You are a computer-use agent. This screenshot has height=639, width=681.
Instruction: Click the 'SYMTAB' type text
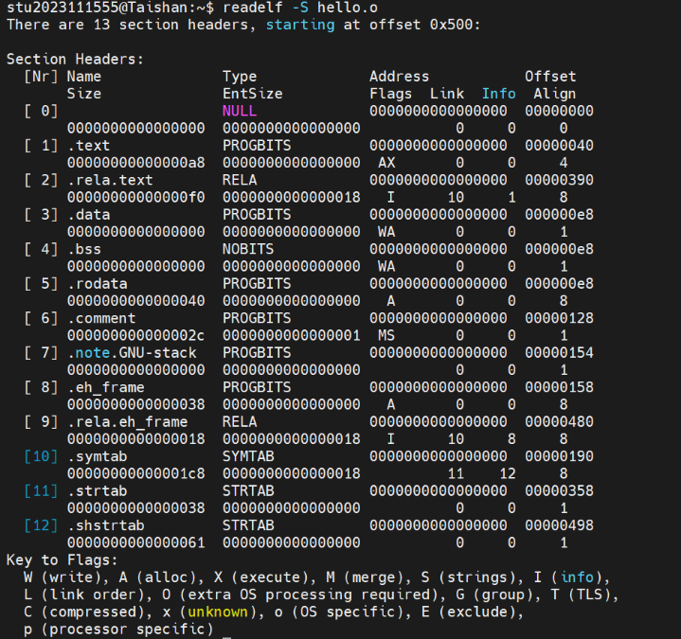[248, 456]
